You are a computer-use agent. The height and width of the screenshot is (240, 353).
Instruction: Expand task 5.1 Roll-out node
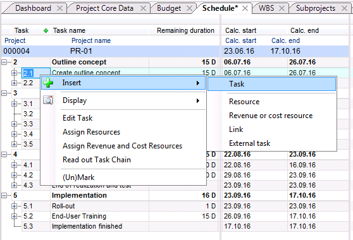pyautogui.click(x=14, y=206)
